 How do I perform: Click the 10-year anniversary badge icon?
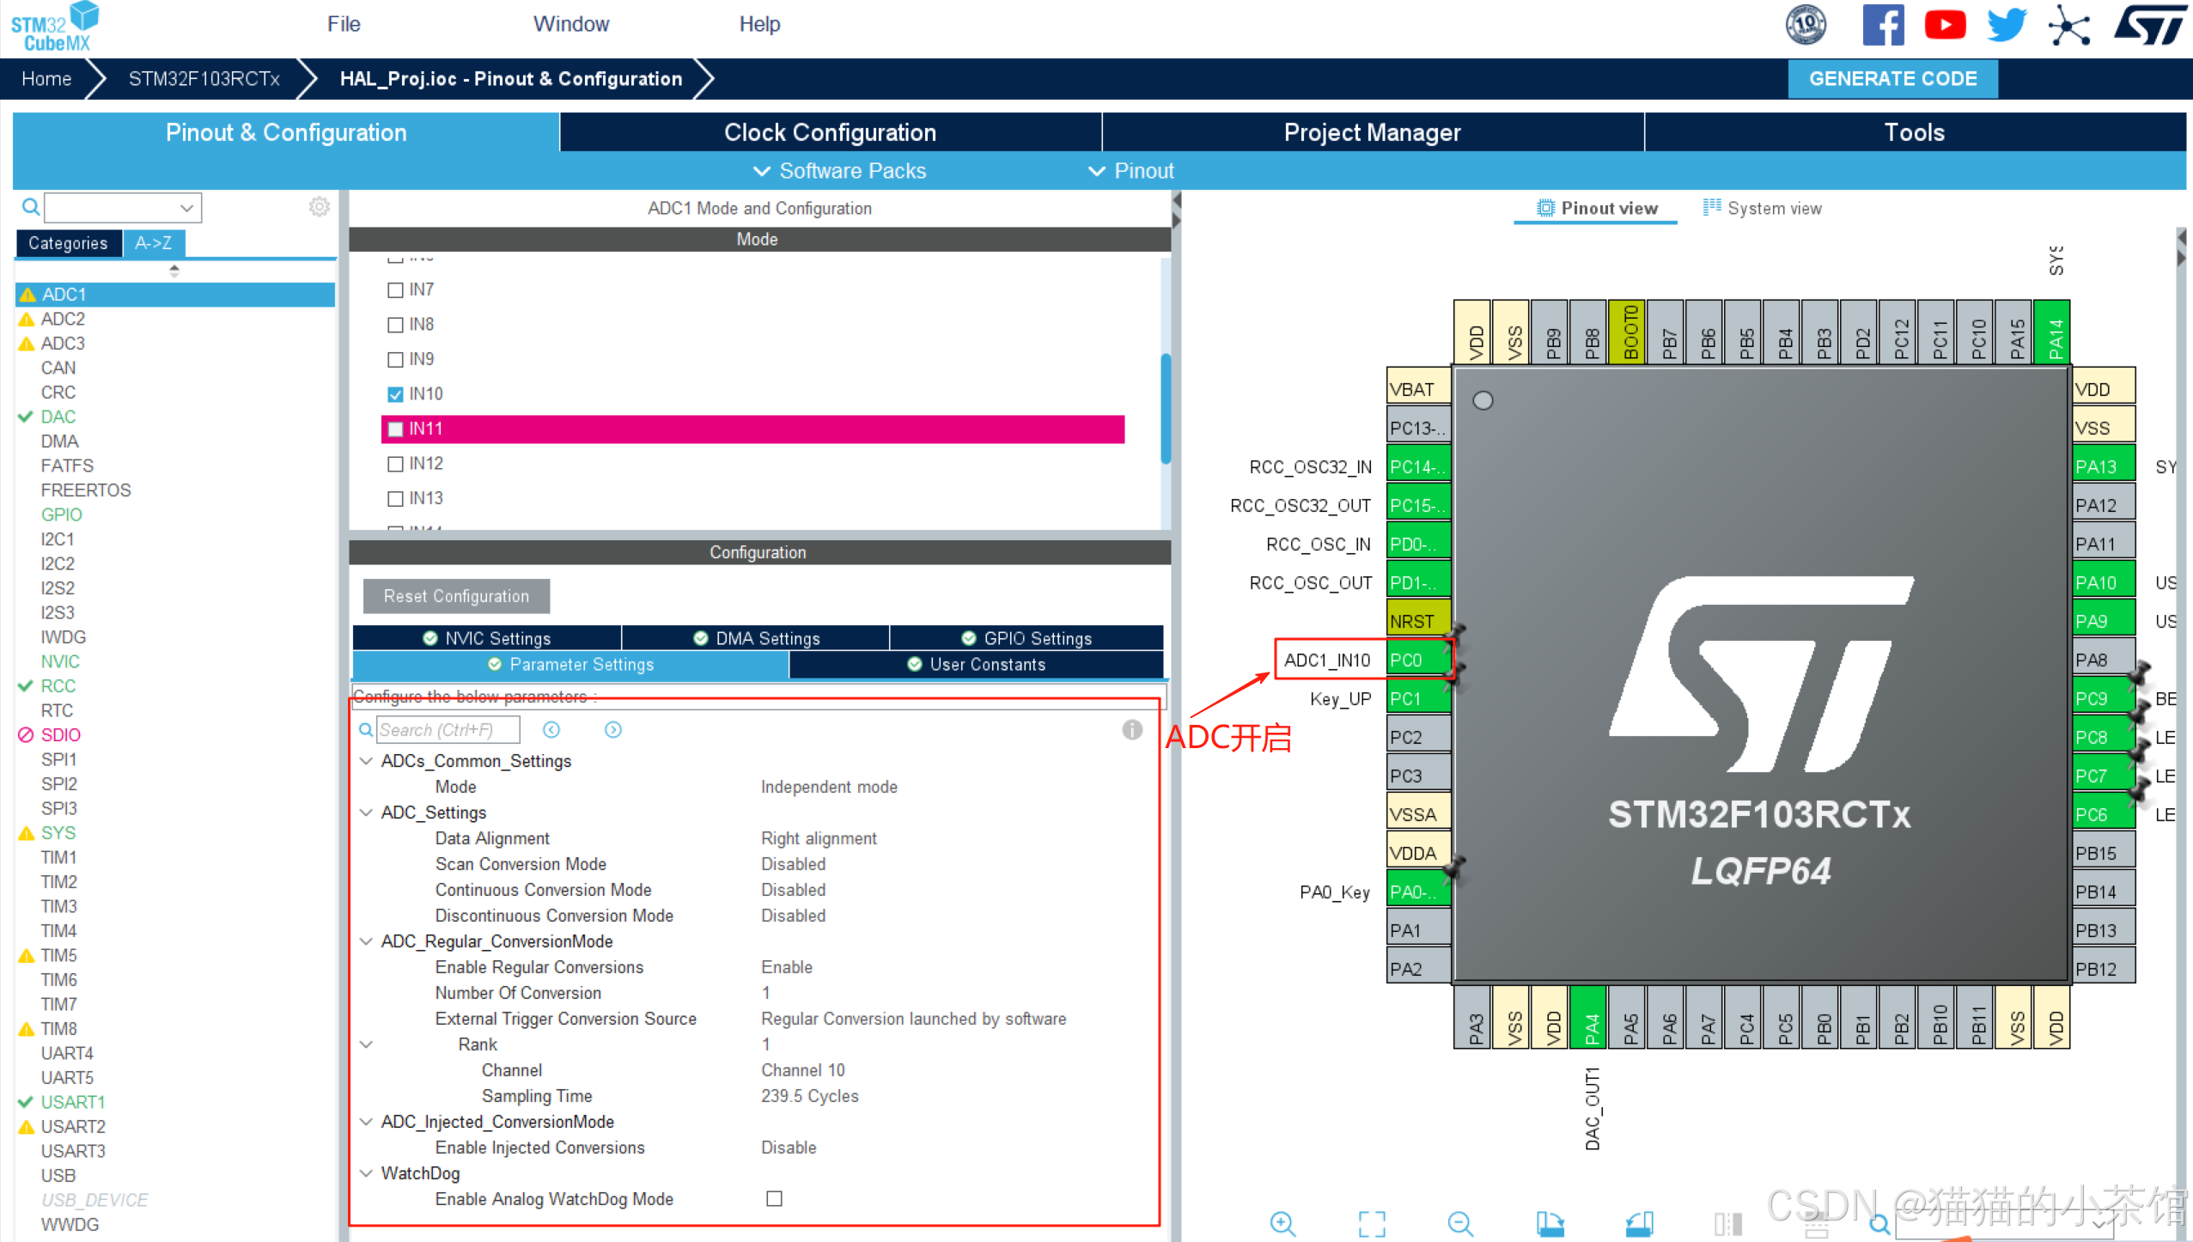tap(1806, 25)
